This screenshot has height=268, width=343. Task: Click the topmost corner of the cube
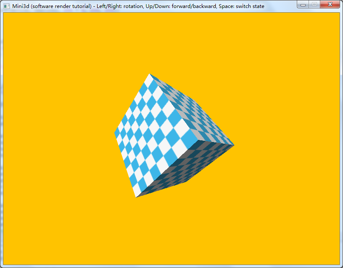(149, 74)
